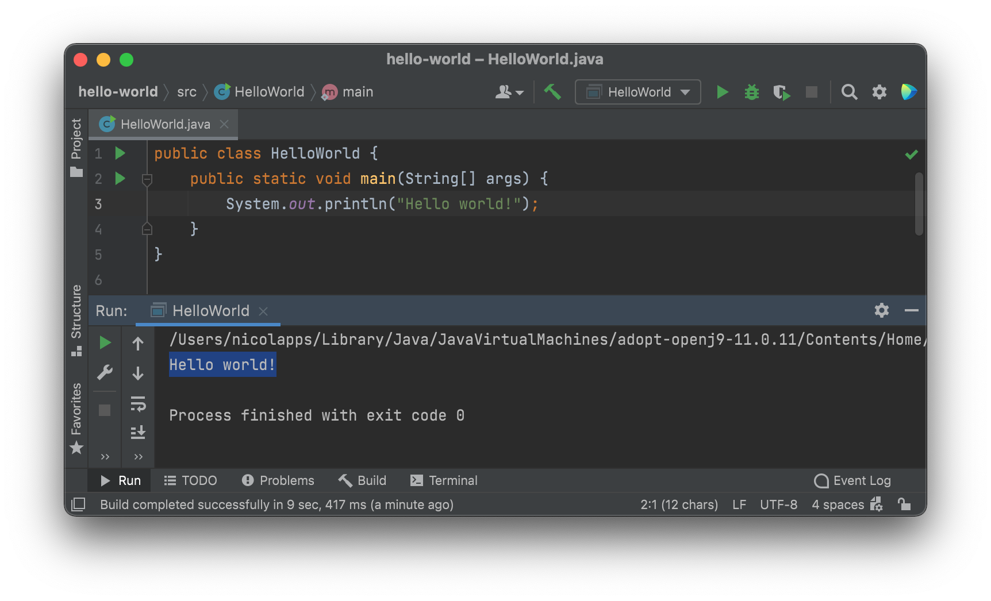Open the Run tool window tab at bottom

tap(120, 480)
